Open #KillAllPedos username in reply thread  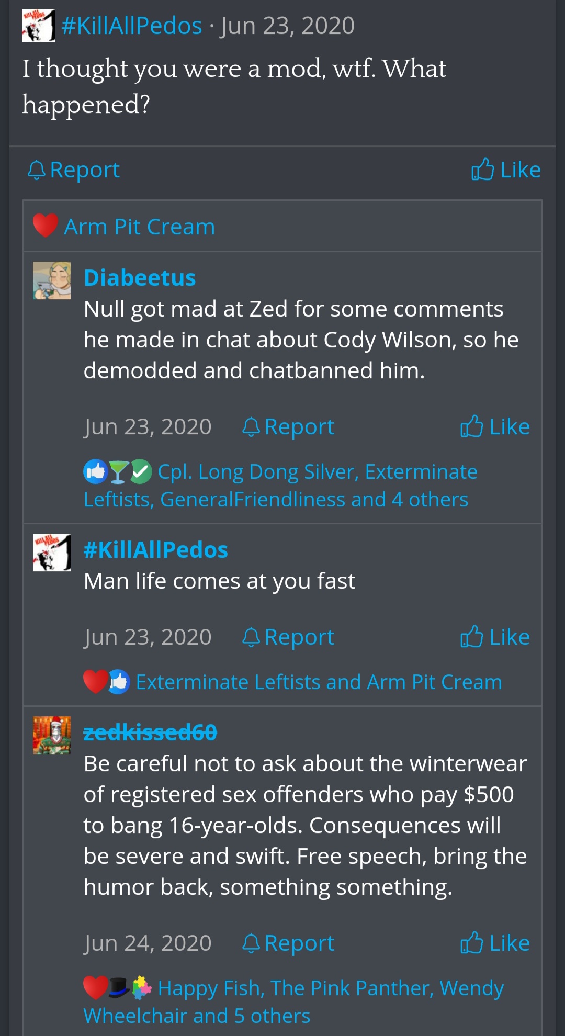(156, 550)
